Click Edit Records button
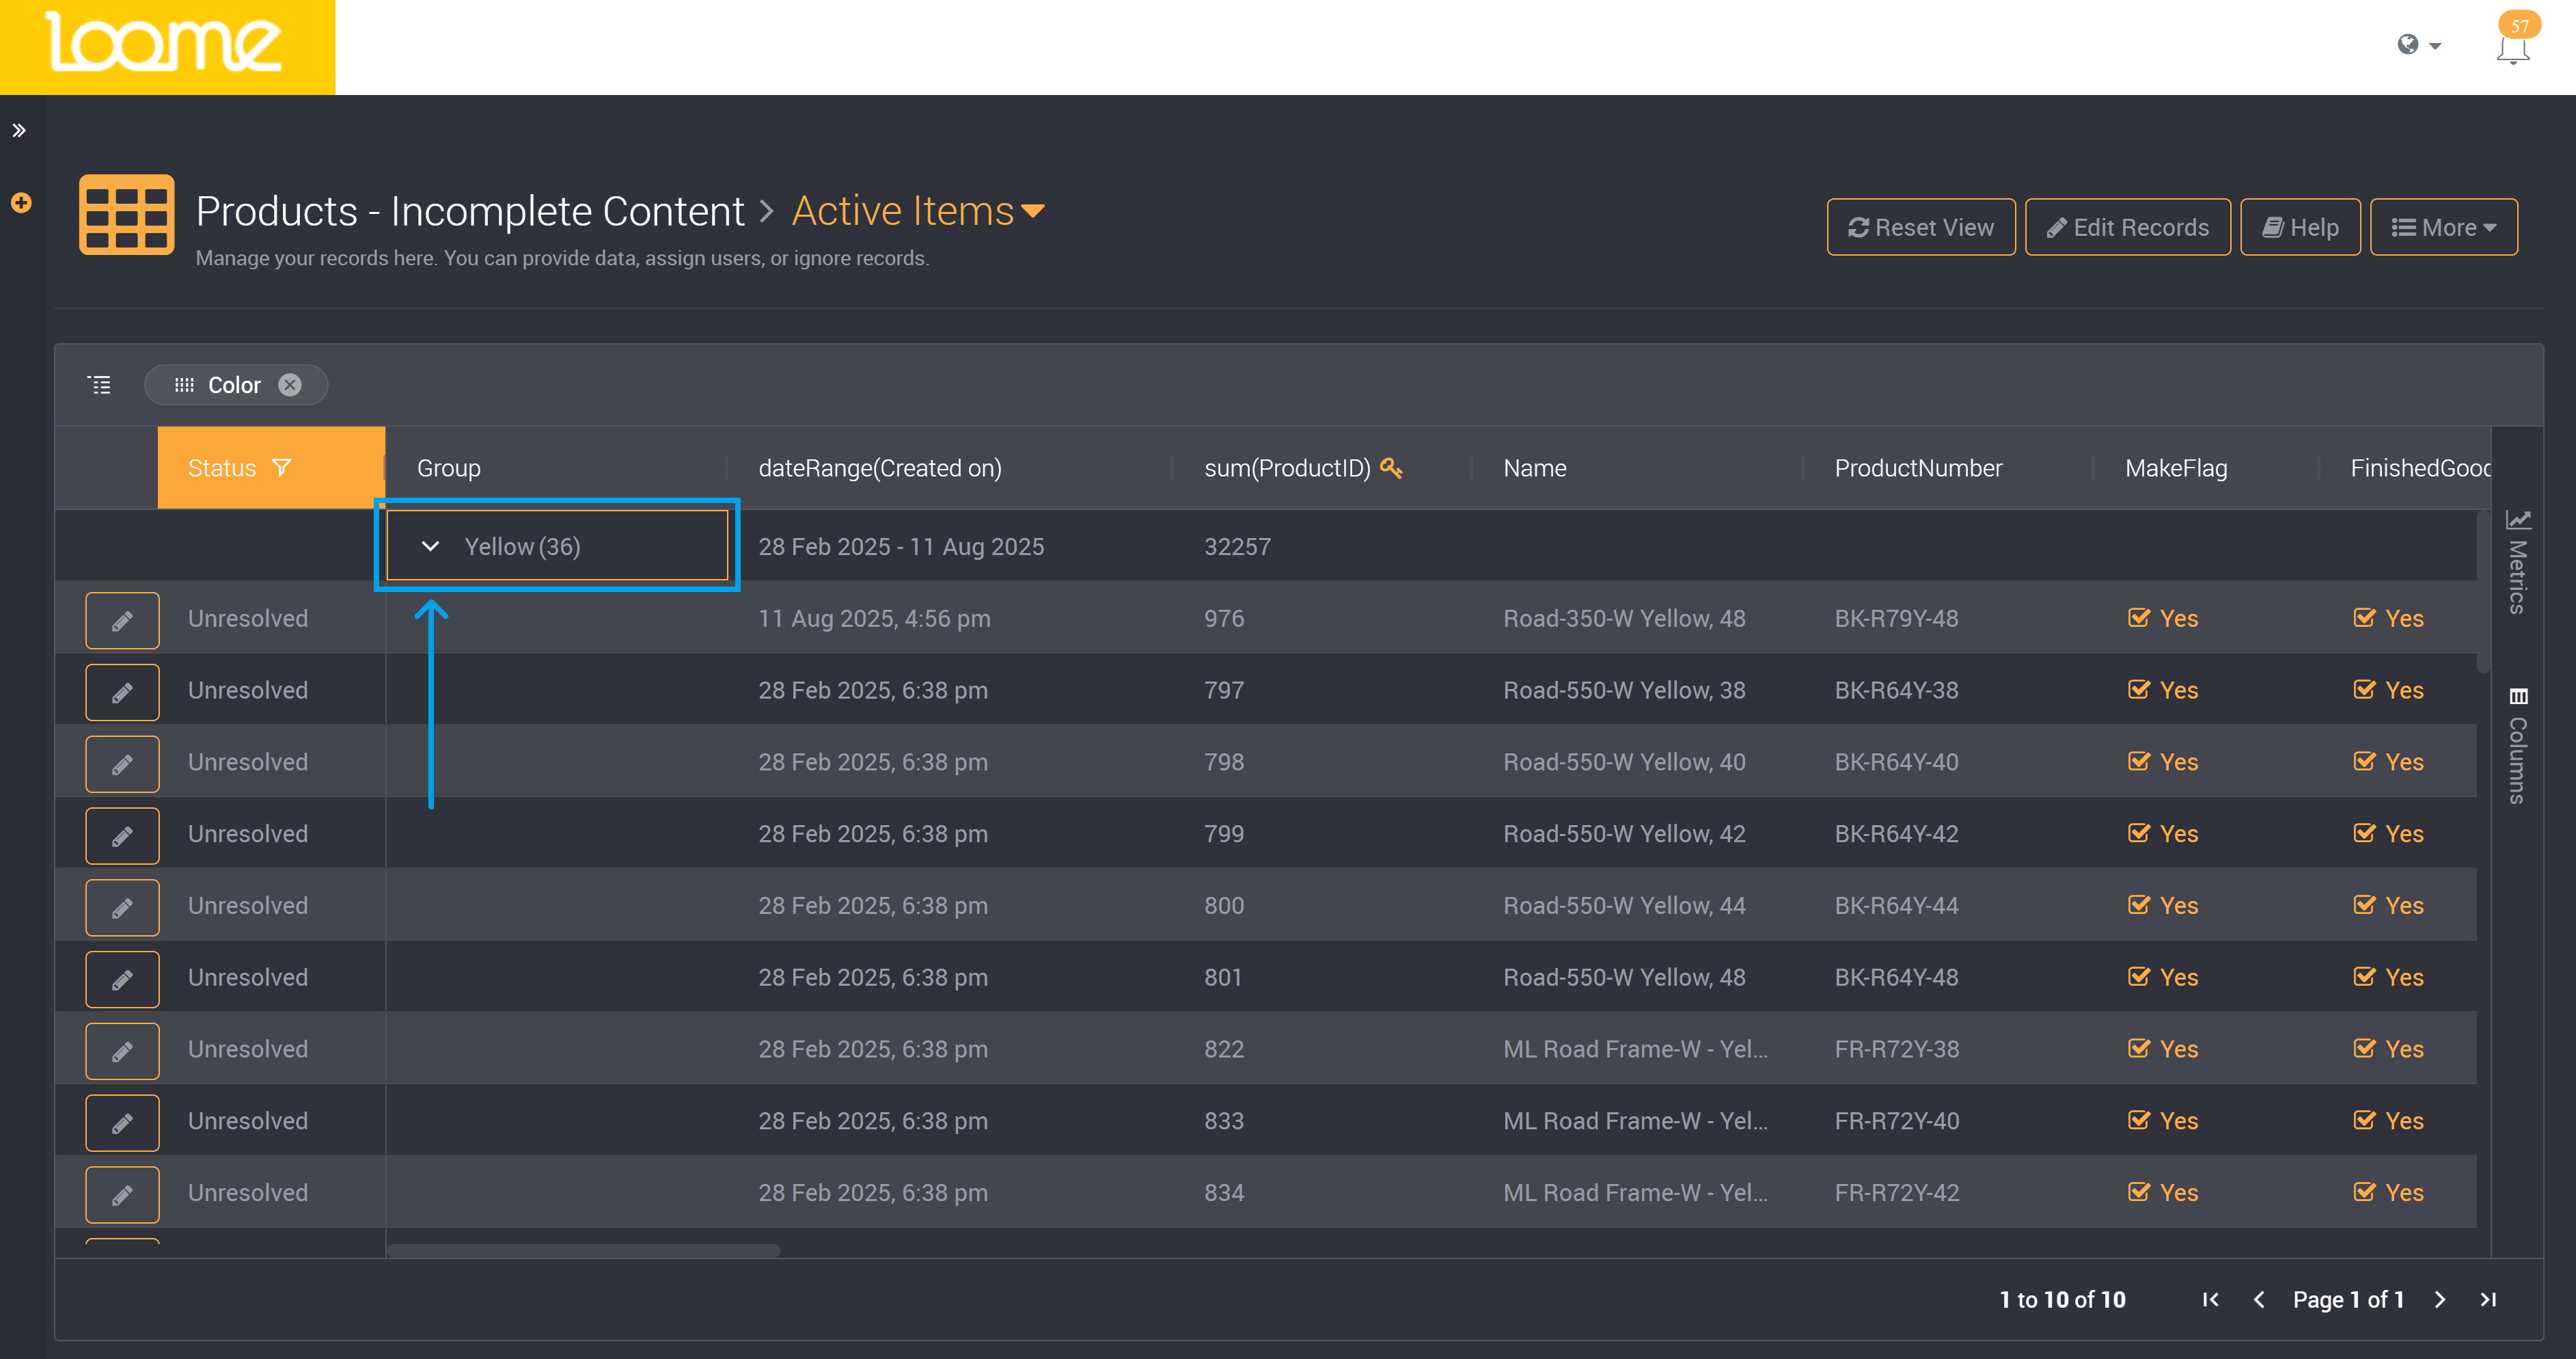Screen dimensions: 2576x1359 point(2128,227)
